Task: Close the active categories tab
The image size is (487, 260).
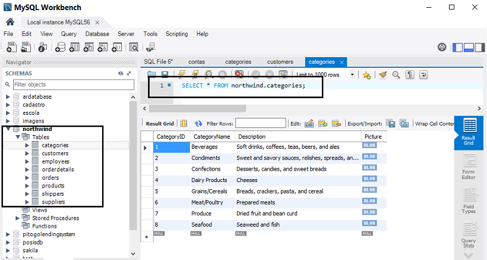Action: (341, 62)
